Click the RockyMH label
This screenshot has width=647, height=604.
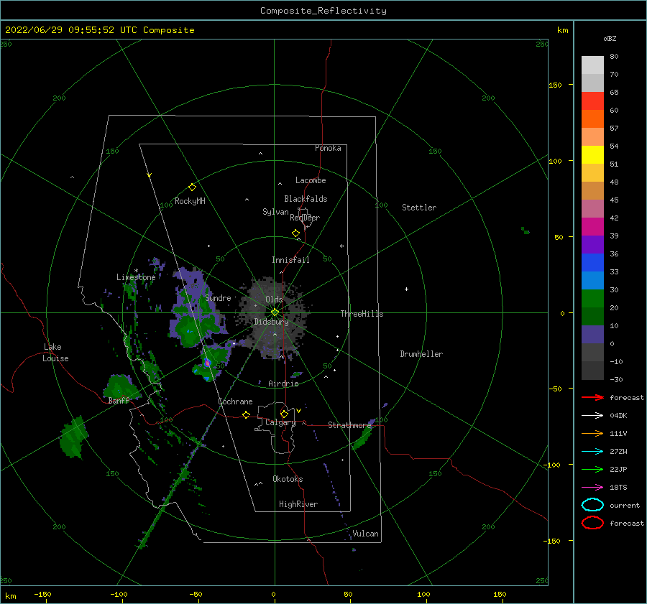[x=190, y=201]
